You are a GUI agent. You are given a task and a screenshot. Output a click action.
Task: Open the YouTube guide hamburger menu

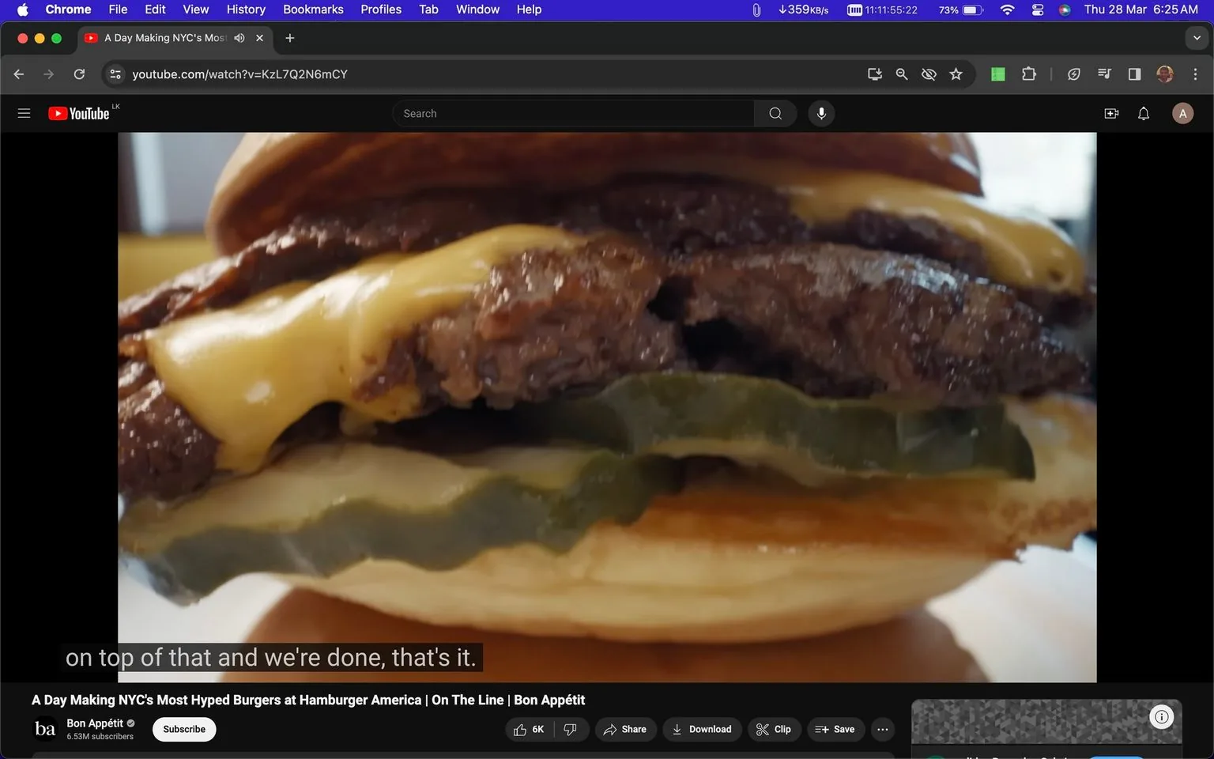(x=24, y=113)
